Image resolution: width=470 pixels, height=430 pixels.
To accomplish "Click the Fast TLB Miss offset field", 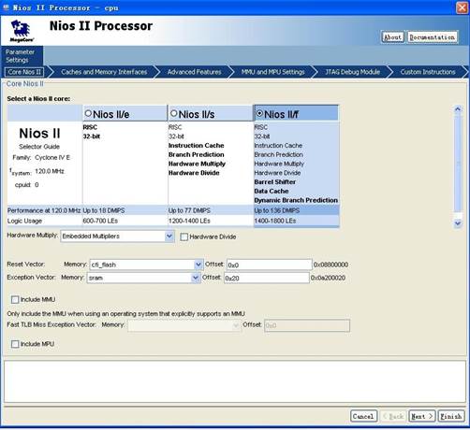I will click(307, 325).
